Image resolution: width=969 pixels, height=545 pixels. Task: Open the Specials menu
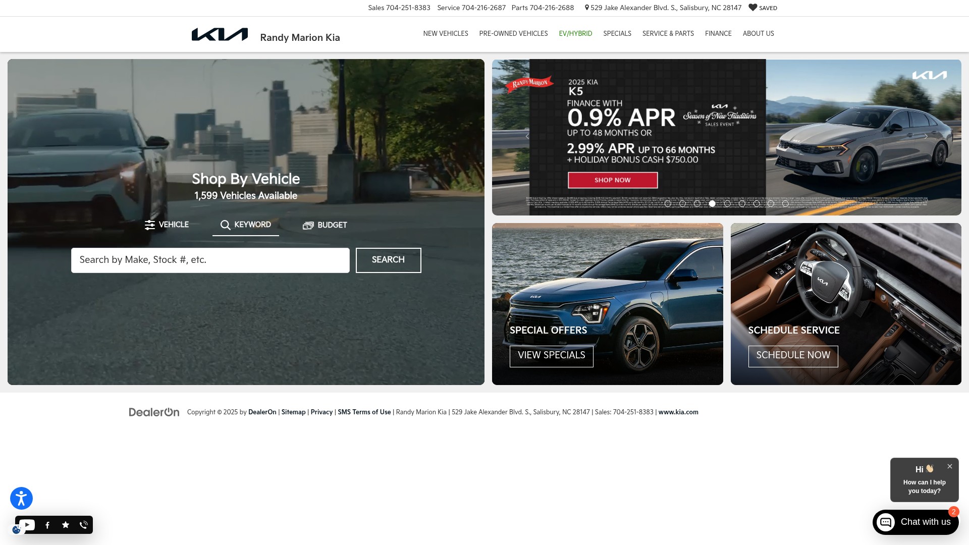(x=617, y=34)
